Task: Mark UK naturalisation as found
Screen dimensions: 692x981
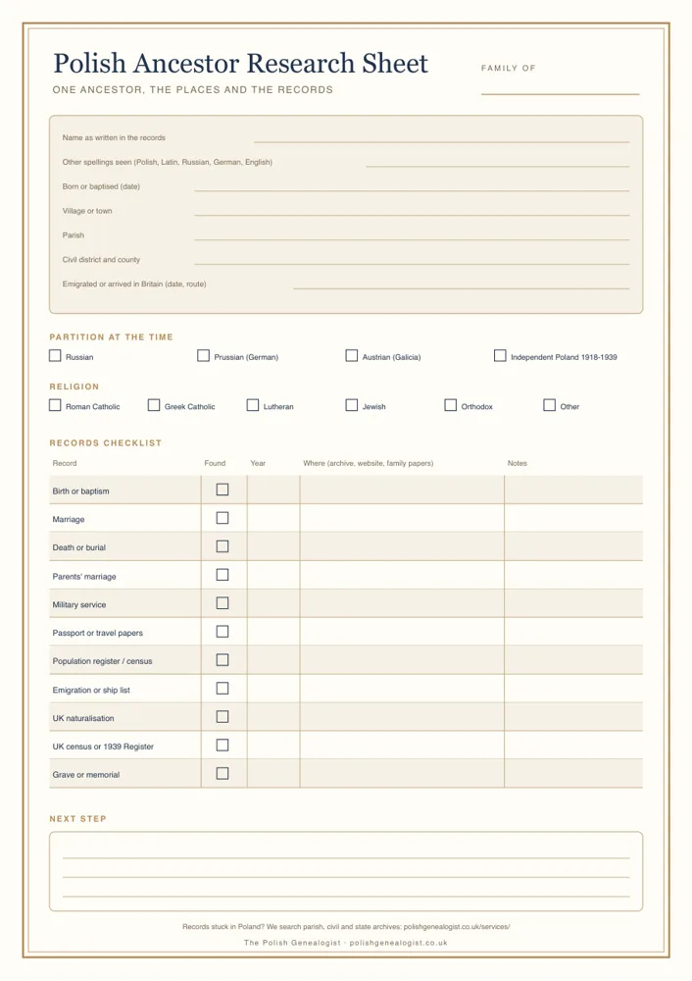Action: pos(222,717)
